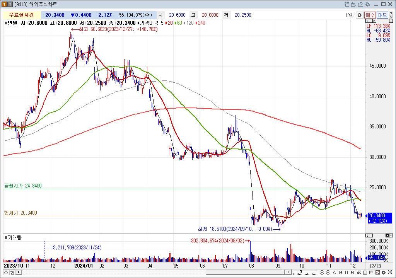Expand the 거래량 volume panel marker
396x278 pixels.
click(5, 237)
